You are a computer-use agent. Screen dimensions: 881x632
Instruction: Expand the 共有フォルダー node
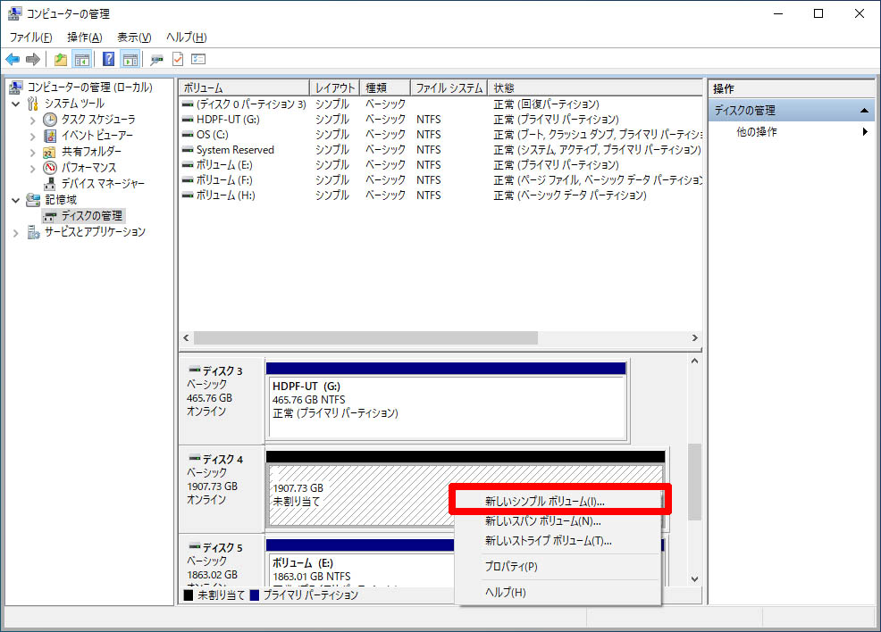(32, 152)
